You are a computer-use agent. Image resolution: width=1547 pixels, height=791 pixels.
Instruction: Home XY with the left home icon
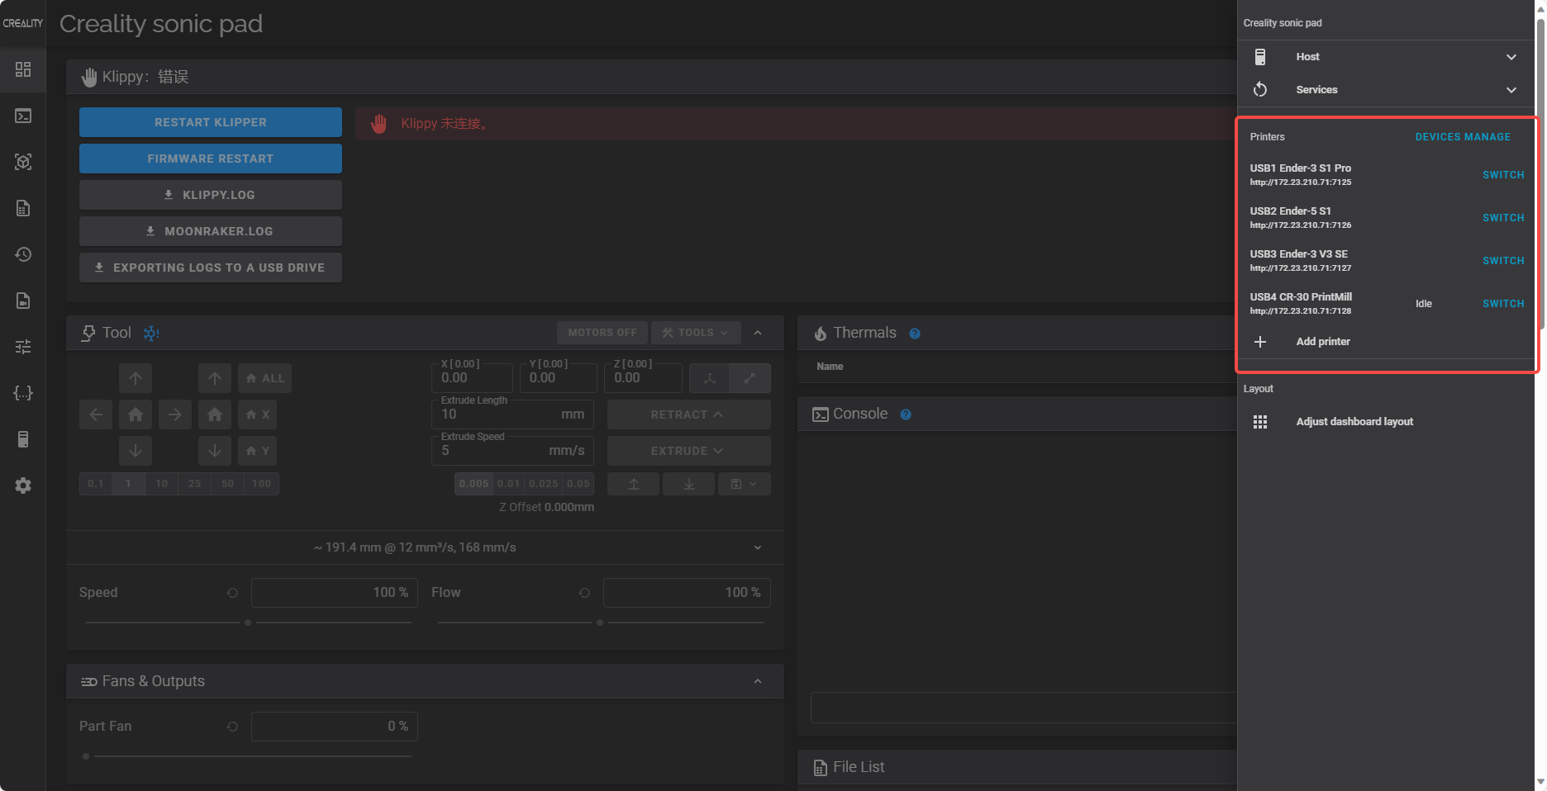(x=136, y=414)
